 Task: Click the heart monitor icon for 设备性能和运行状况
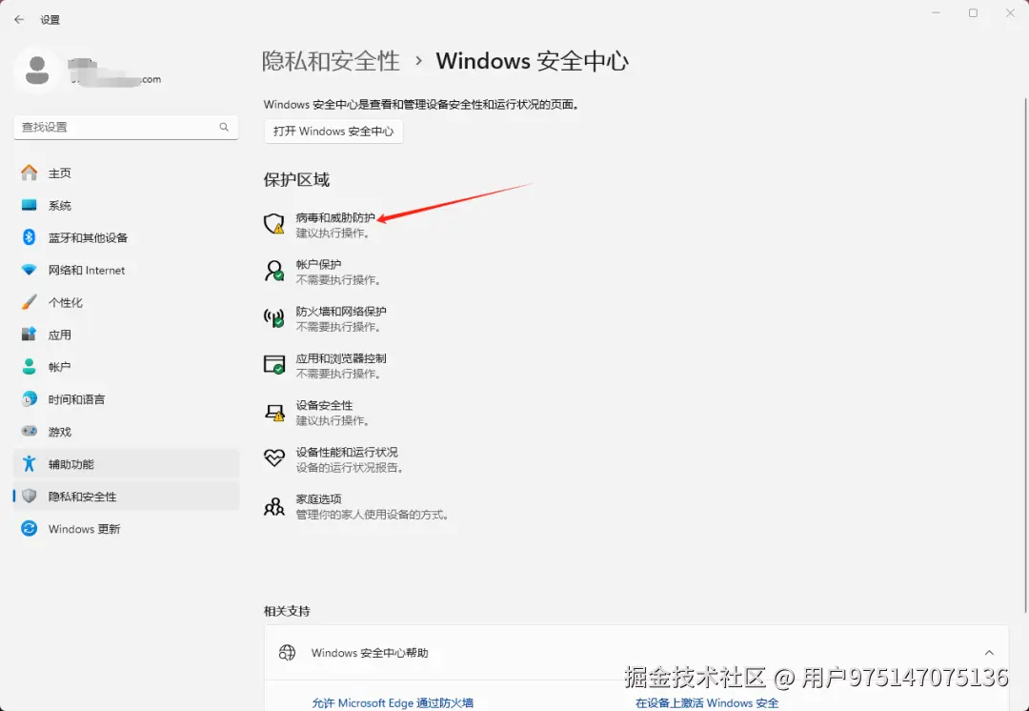coord(273,457)
